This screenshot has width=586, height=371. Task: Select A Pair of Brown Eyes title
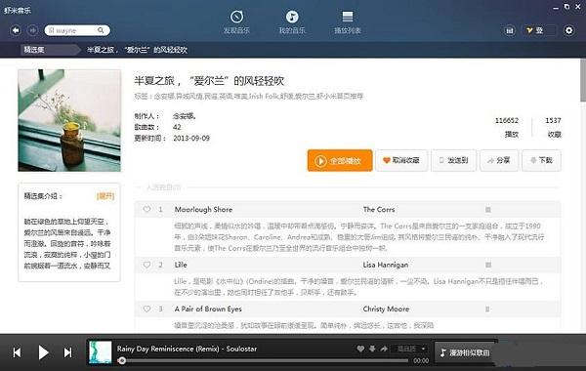(x=208, y=309)
